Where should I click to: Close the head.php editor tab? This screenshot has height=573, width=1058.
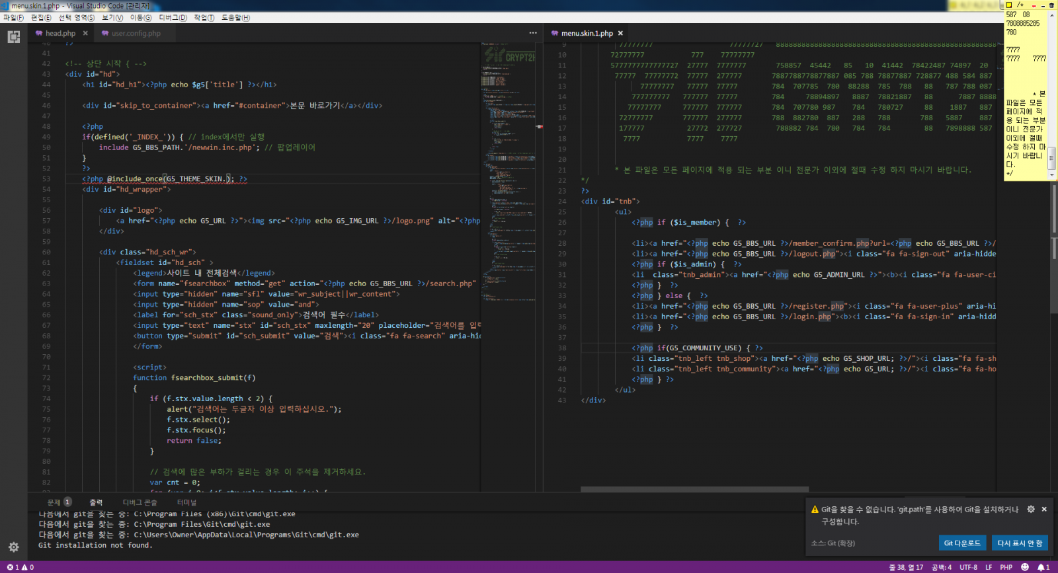(x=85, y=33)
